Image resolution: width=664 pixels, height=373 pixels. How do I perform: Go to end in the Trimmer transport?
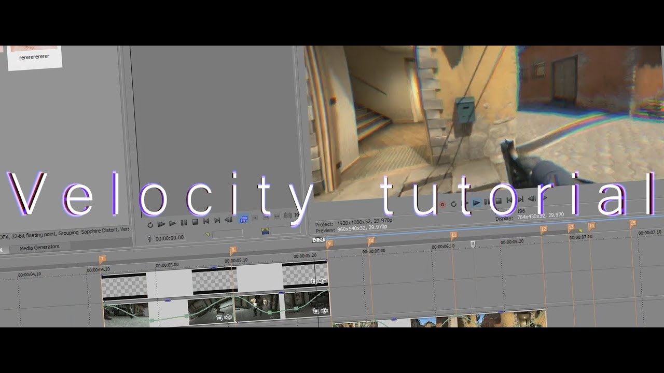point(217,221)
